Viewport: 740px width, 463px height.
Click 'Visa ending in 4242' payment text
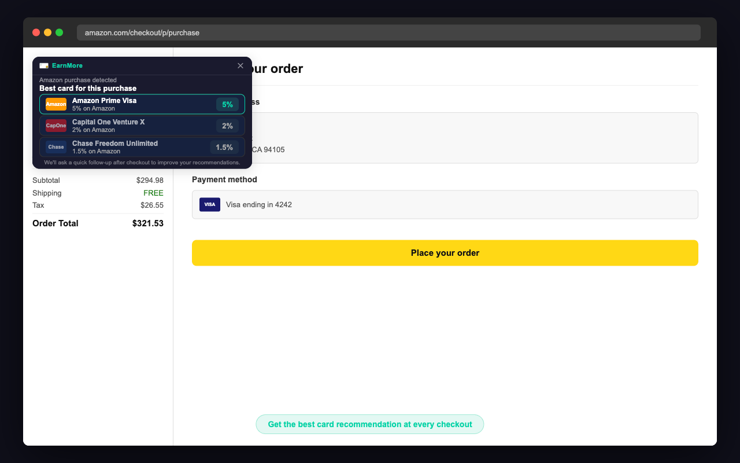tap(259, 204)
